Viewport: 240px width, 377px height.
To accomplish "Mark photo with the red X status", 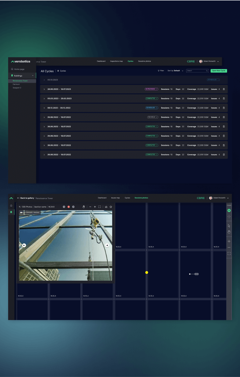I will pos(68,207).
